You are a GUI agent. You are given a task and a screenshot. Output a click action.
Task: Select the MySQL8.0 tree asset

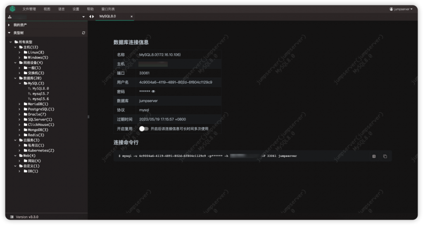[40, 89]
